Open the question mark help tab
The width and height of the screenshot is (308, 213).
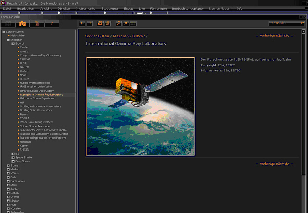(x=52, y=24)
